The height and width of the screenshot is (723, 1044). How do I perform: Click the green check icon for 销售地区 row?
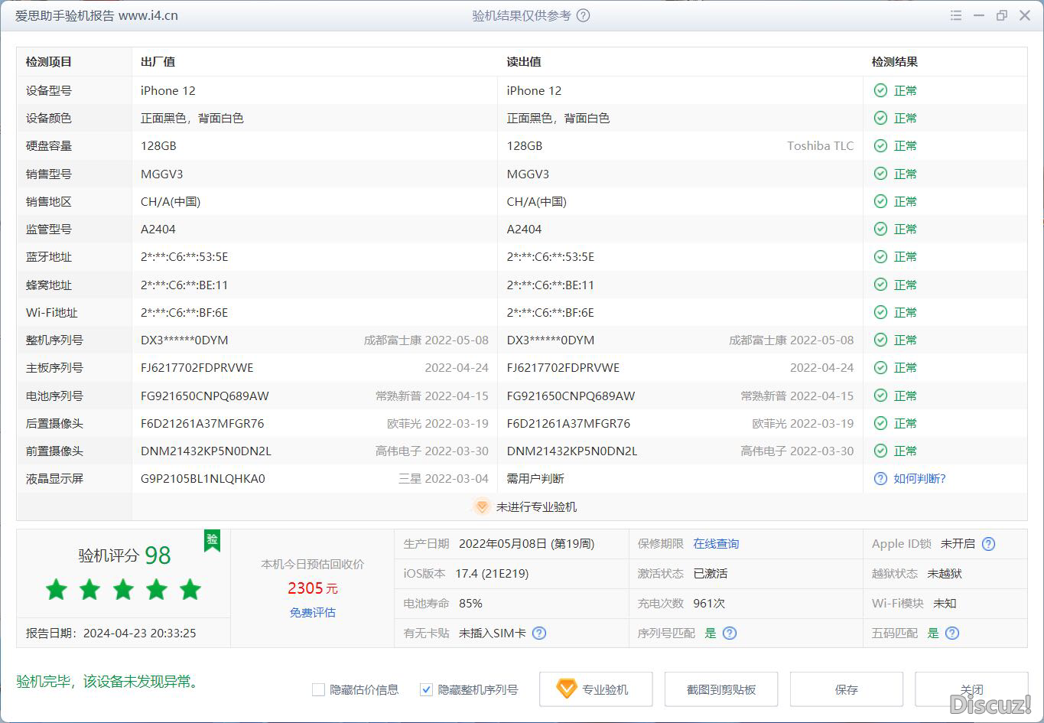880,201
